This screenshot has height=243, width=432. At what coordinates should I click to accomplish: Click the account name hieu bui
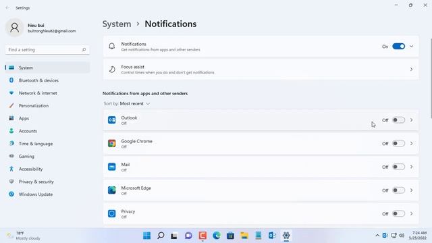pos(36,25)
